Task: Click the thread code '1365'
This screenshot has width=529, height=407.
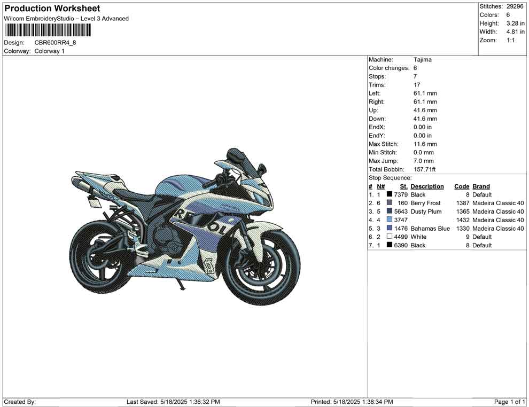Action: click(x=463, y=212)
